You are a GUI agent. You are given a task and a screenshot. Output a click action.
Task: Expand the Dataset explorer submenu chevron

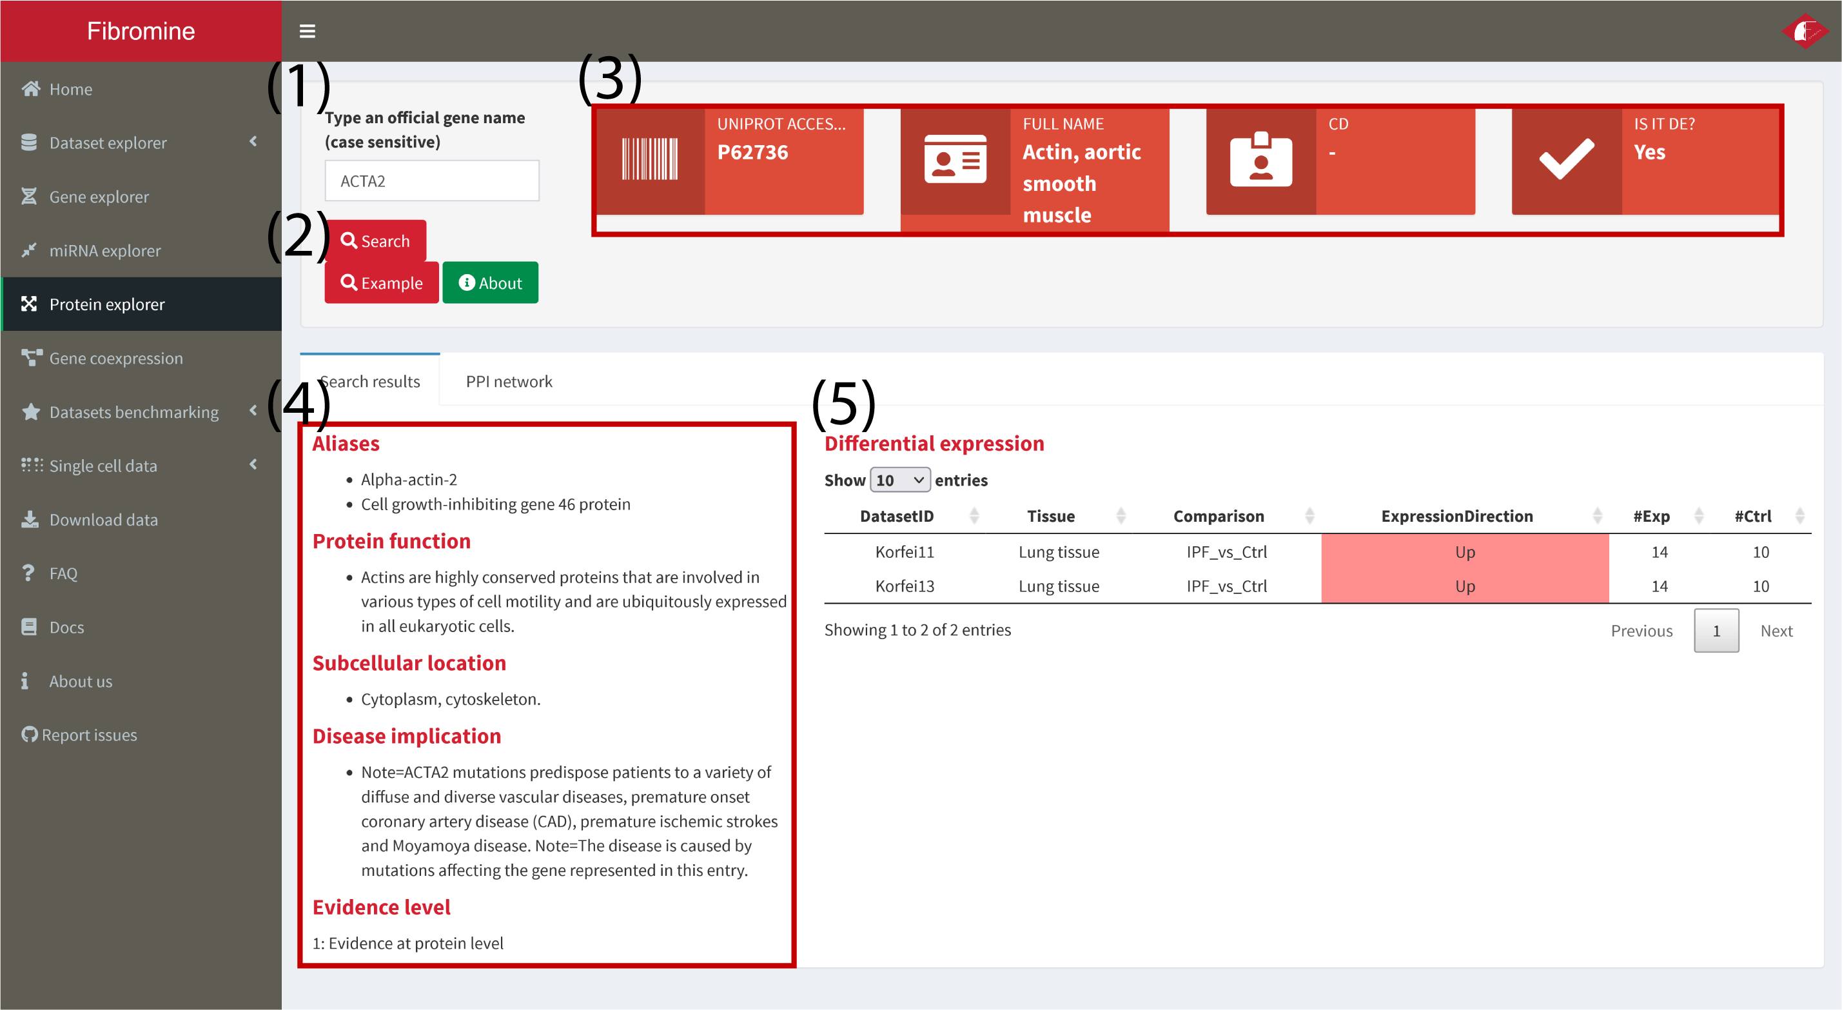tap(253, 142)
